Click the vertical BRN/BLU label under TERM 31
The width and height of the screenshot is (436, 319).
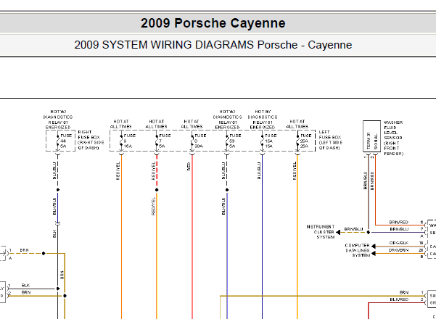click(x=365, y=181)
